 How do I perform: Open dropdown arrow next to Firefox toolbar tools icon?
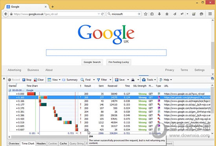tap(187, 14)
